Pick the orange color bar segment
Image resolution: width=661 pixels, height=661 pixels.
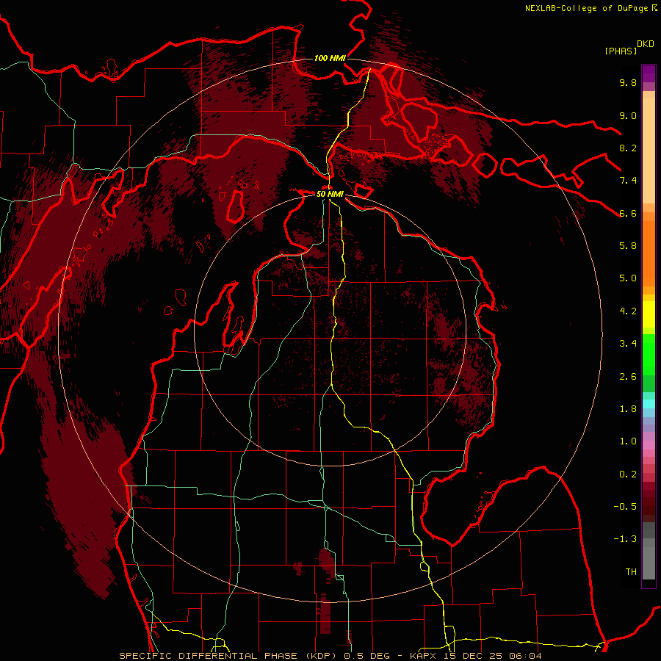tap(649, 253)
